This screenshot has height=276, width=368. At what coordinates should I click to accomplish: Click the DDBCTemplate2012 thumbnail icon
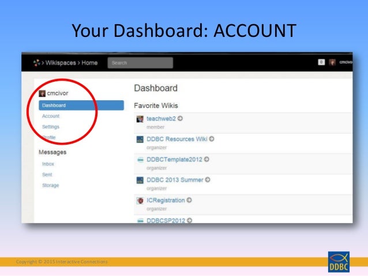(140, 160)
